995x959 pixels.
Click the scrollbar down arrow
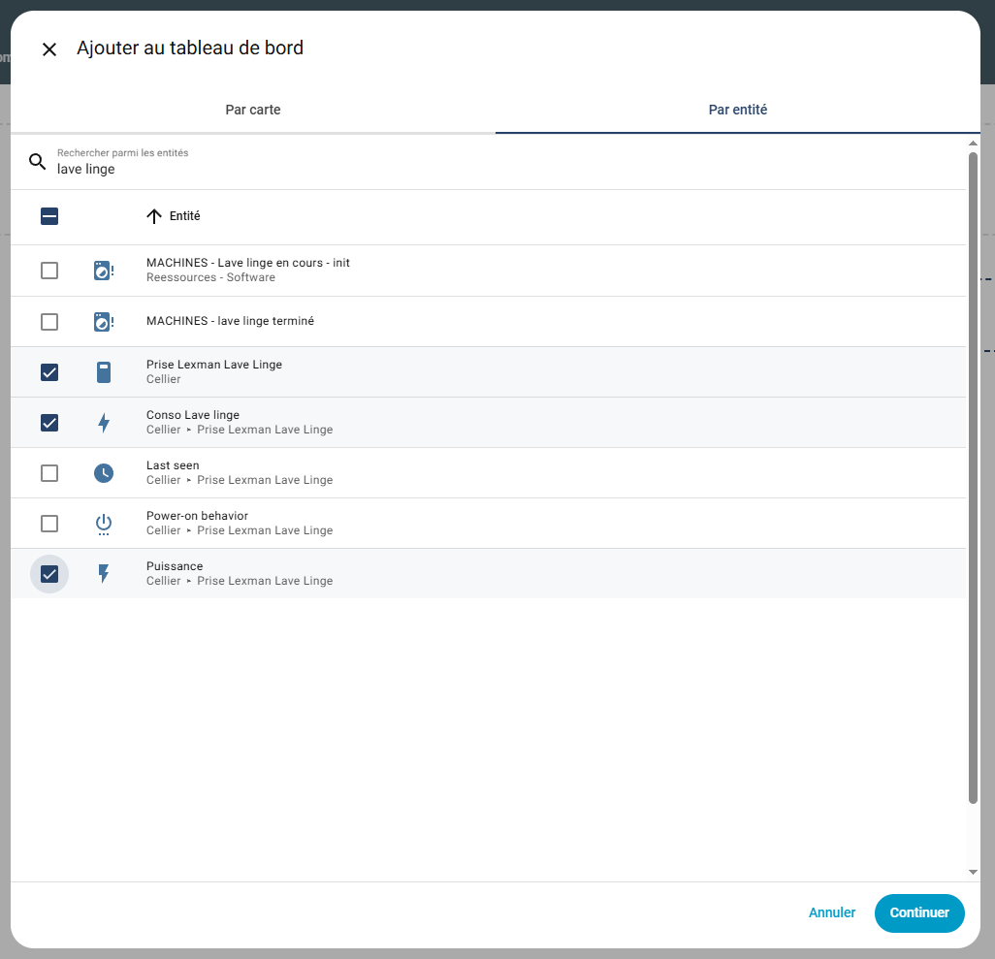973,872
